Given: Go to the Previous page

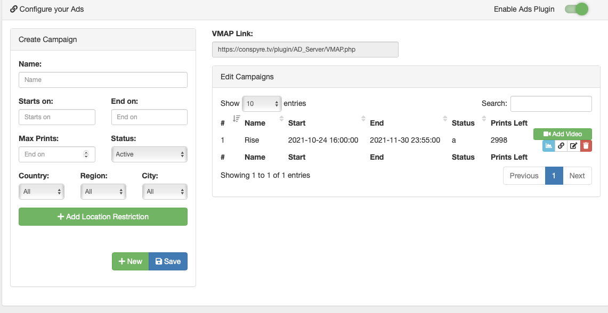Looking at the screenshot, I should click(x=524, y=176).
